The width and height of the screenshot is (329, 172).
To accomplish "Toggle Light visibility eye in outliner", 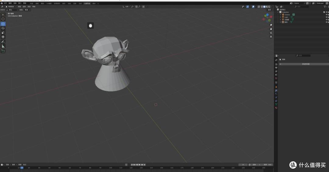I will 327,17.
